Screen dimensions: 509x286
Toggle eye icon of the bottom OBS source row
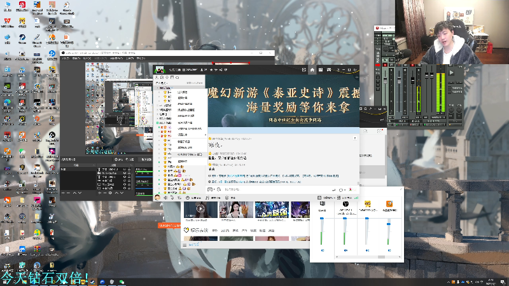[x=125, y=188]
